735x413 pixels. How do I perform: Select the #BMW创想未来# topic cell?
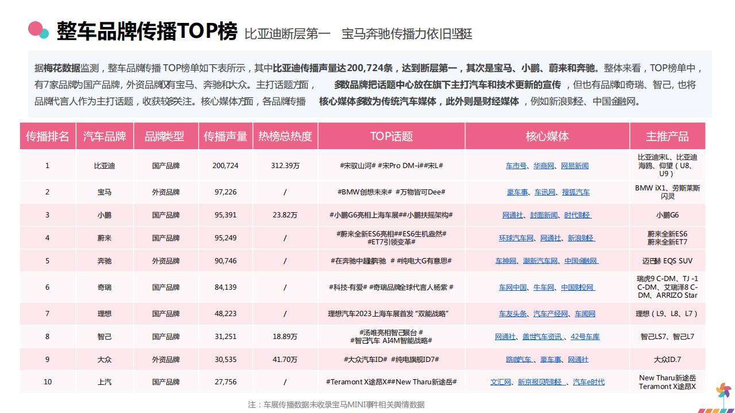click(391, 192)
